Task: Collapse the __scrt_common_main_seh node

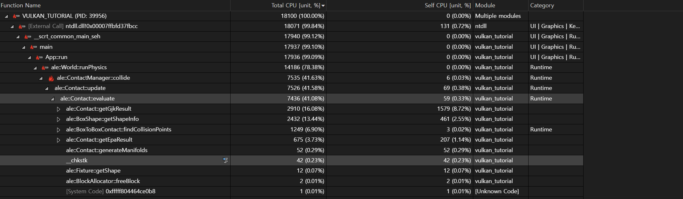Action: [18, 37]
